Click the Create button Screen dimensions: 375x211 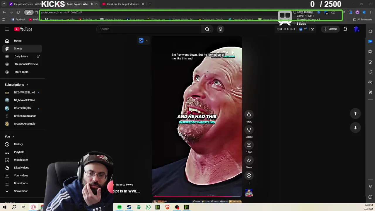330,29
